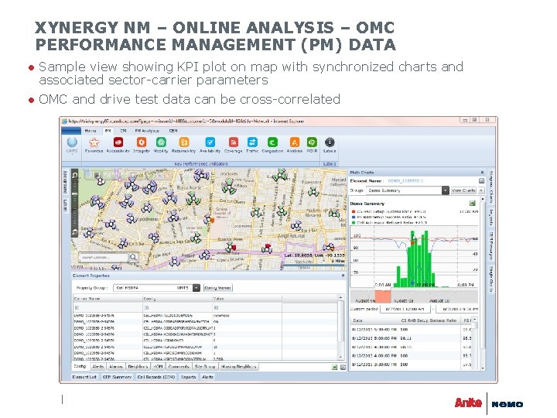The image size is (557, 418).
Task: Zoom in on the map
Action: pos(74,175)
